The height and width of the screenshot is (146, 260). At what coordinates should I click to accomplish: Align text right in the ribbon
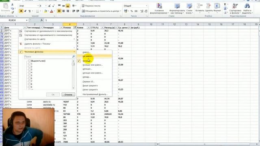(68, 11)
